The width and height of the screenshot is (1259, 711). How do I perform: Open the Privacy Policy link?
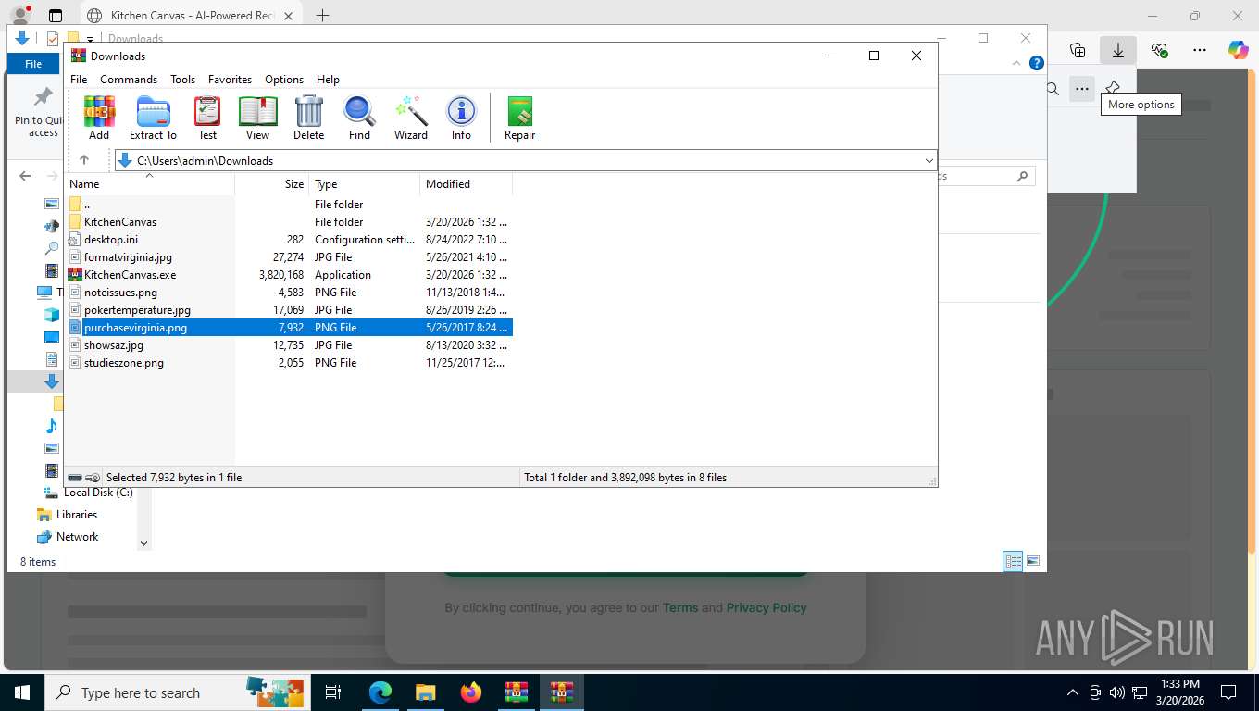click(767, 608)
